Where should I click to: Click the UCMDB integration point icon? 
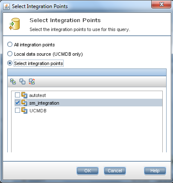click(x=24, y=110)
